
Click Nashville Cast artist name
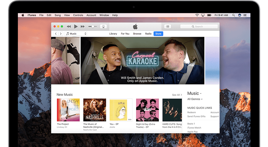tap(90, 130)
